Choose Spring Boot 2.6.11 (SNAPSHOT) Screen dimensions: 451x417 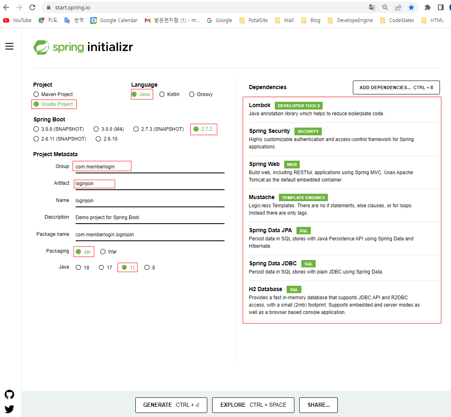coord(60,139)
